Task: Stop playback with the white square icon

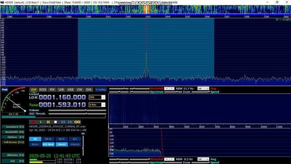Action: (55, 122)
